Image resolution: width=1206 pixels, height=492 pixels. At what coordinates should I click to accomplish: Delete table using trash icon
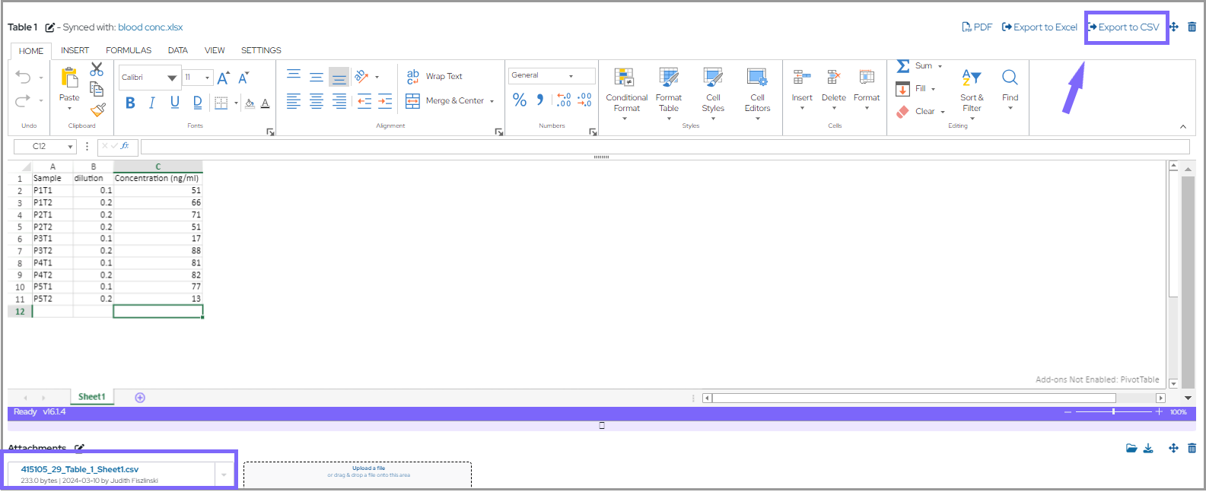click(1192, 27)
